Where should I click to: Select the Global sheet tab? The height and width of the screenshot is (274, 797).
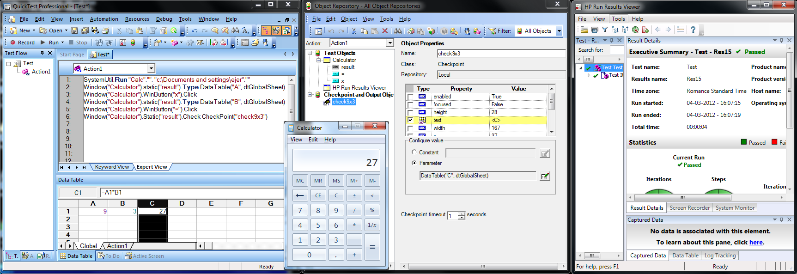point(88,246)
